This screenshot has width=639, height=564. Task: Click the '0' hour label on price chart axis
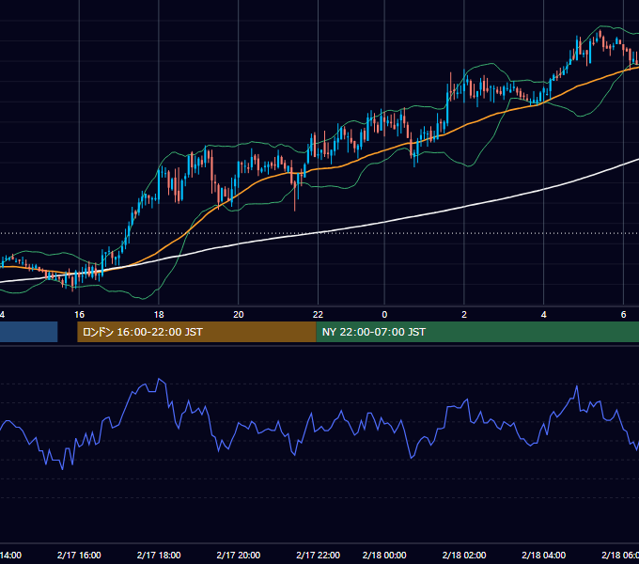[x=384, y=315]
